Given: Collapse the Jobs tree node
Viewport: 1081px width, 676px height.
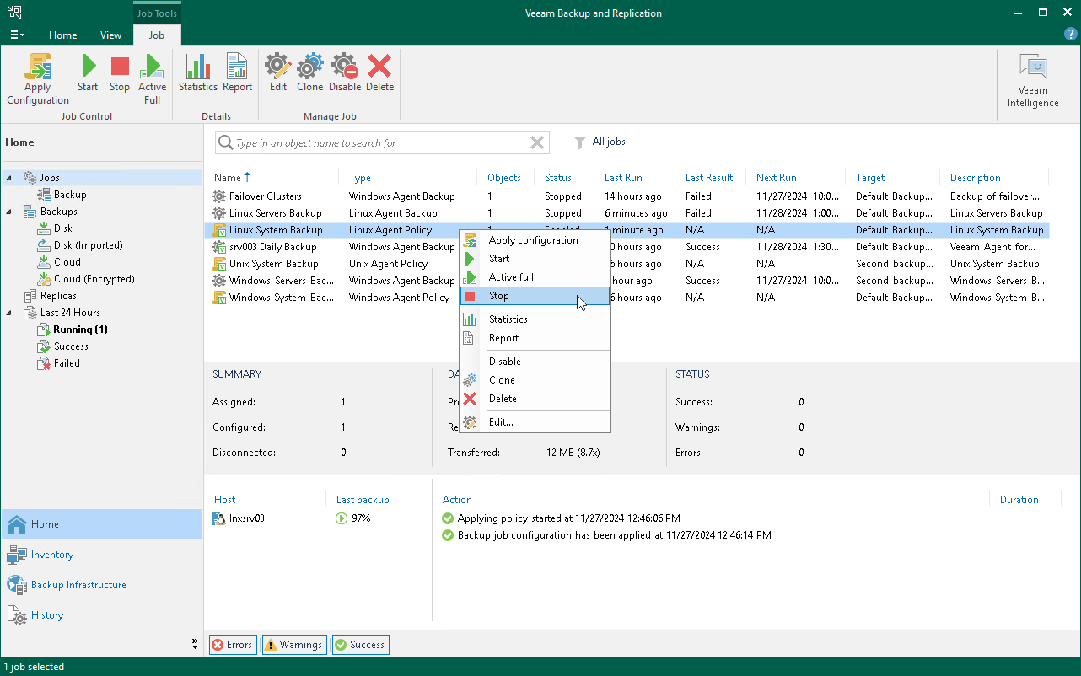Looking at the screenshot, I should click(9, 178).
